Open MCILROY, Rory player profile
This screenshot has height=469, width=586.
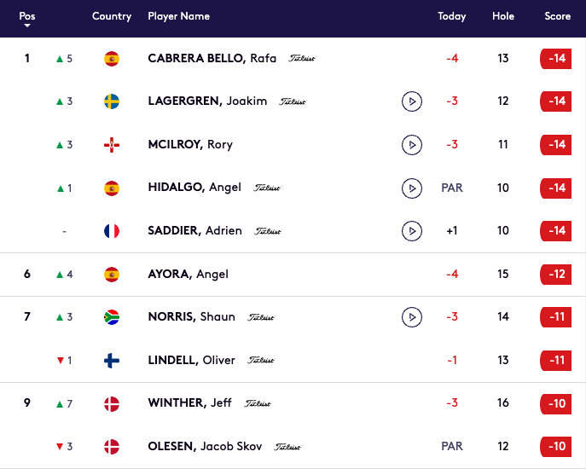click(190, 145)
